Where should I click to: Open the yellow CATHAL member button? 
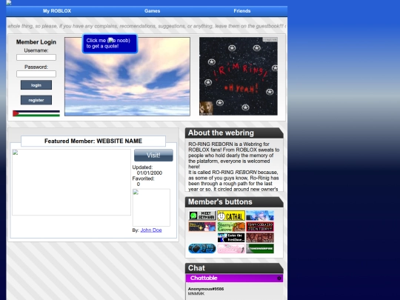231,216
